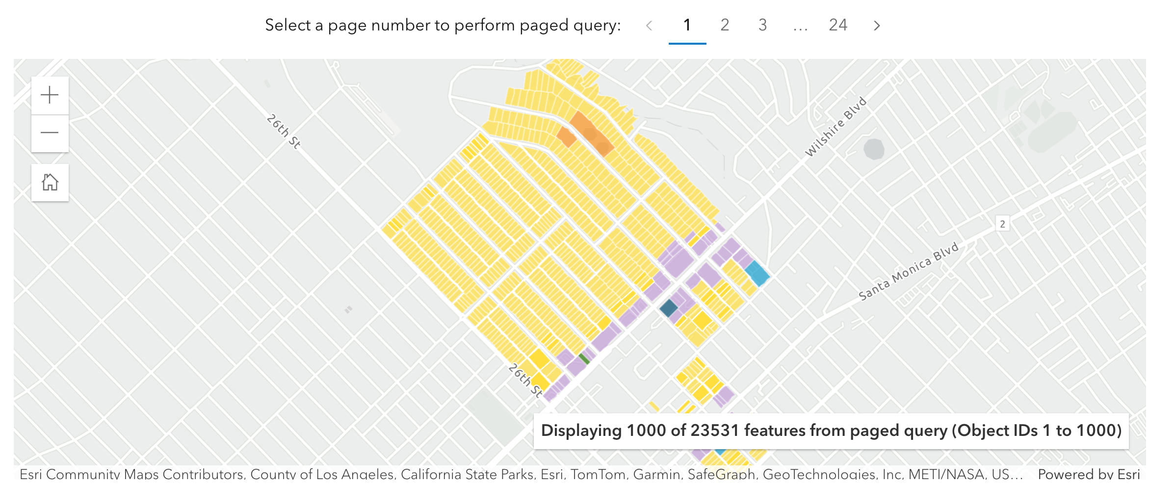Open the Powered by Esri link
Screen dimensions: 1149x484
1089,474
